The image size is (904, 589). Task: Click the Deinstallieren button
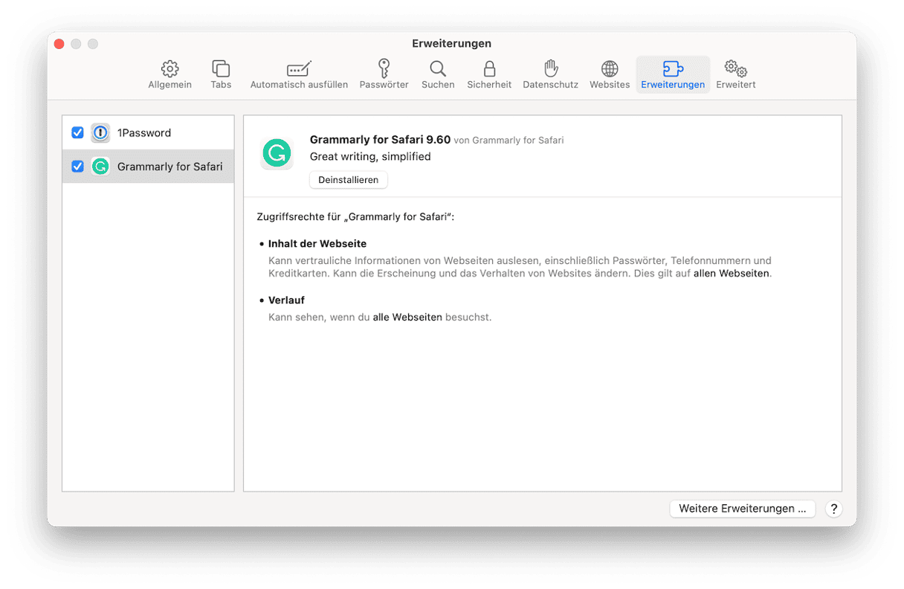[348, 180]
